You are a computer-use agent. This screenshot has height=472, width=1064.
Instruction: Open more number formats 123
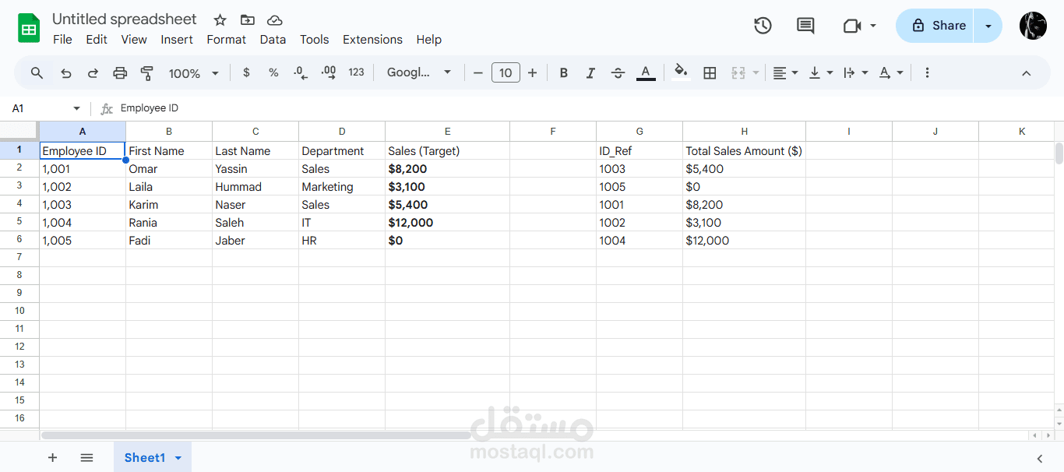[x=357, y=72]
